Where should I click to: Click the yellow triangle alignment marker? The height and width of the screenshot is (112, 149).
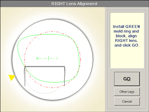pyautogui.click(x=12, y=77)
